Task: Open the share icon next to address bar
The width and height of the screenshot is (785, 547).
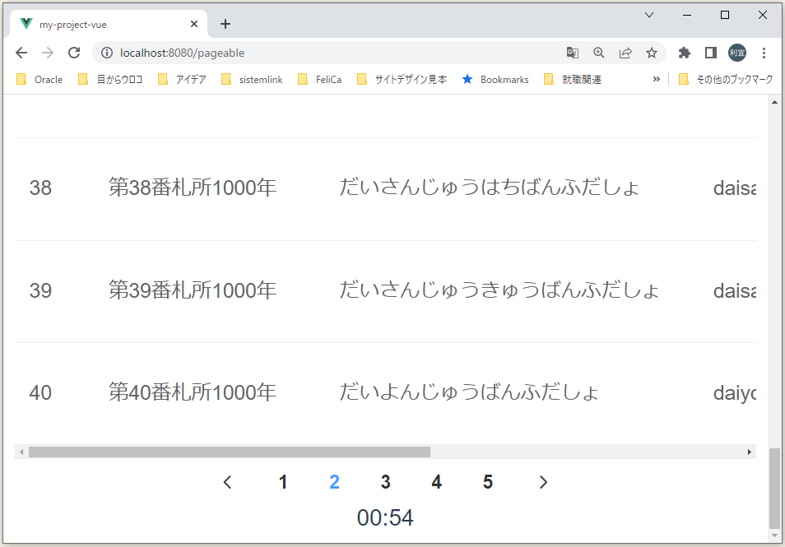Action: [x=626, y=51]
